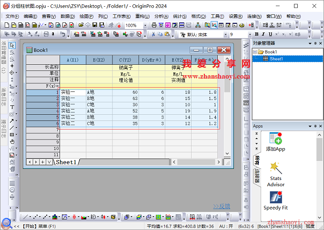
Task: Select the Sheet1 tab
Action: (x=66, y=162)
